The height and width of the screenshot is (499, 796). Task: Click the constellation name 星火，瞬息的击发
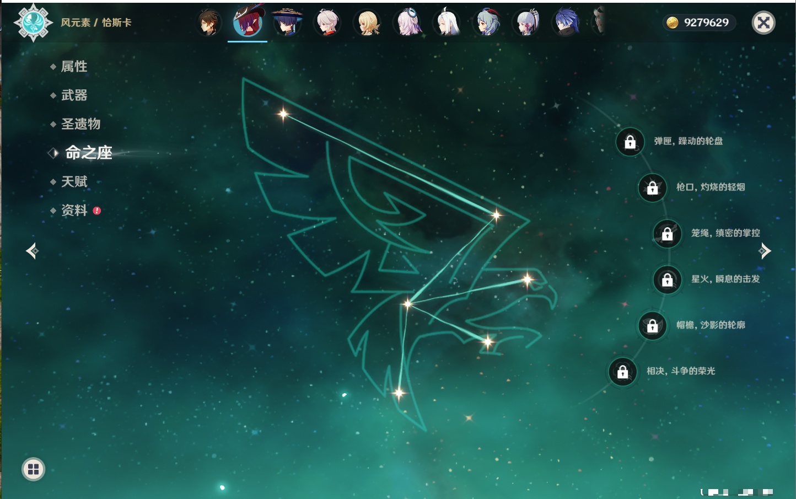coord(725,279)
